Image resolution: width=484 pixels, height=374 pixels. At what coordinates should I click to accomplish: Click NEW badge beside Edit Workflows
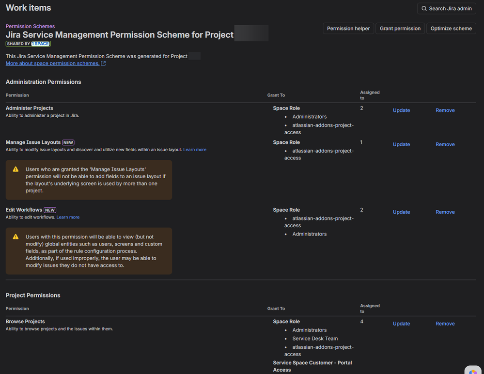pos(50,210)
